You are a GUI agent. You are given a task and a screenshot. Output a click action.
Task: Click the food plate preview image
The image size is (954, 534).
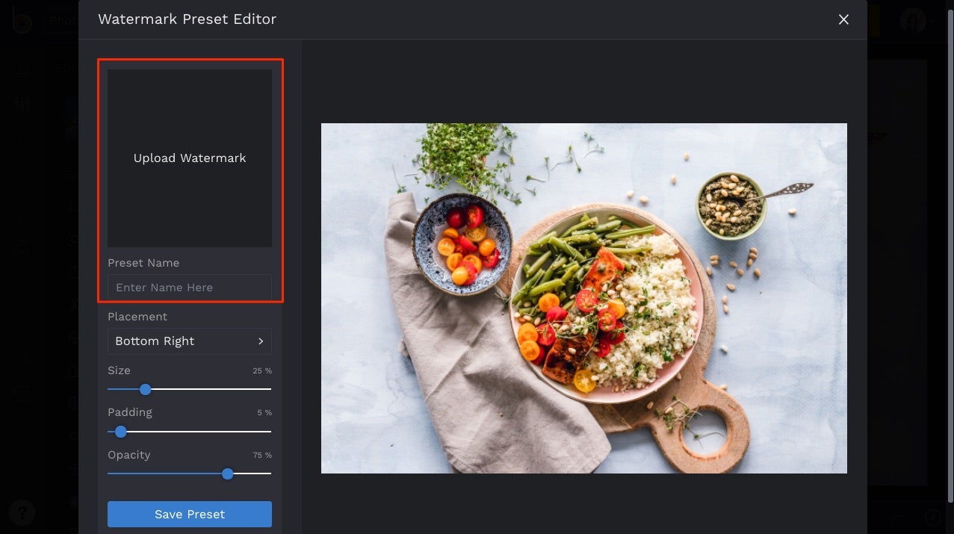click(x=583, y=298)
